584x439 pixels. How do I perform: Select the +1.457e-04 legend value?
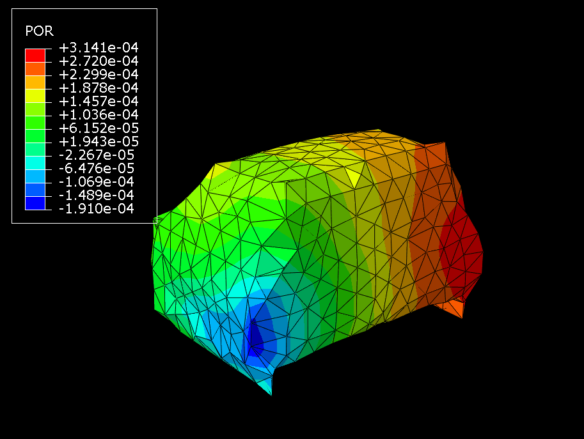pos(99,102)
